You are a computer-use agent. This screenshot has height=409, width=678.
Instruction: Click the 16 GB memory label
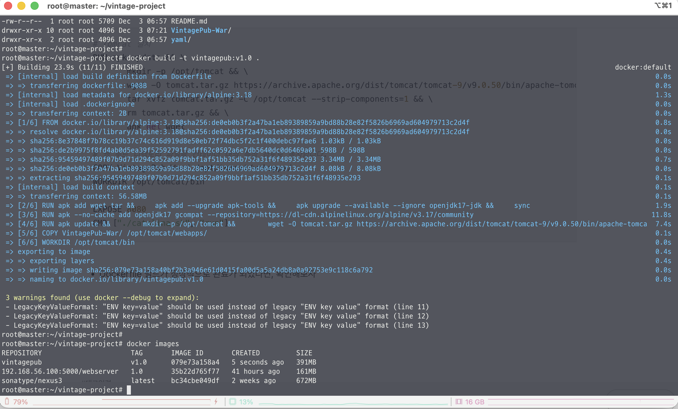(x=474, y=402)
